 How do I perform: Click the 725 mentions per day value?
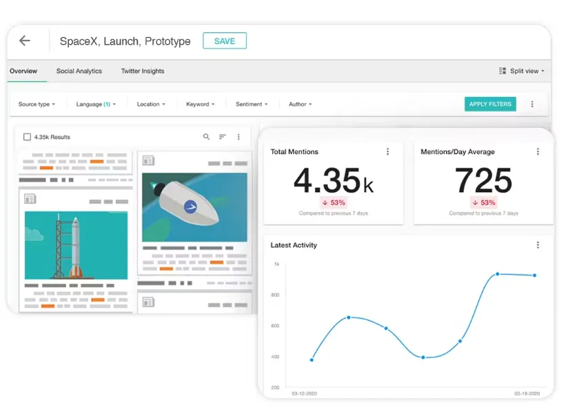click(483, 180)
